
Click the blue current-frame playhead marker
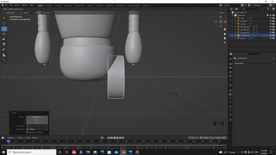(x=9, y=141)
